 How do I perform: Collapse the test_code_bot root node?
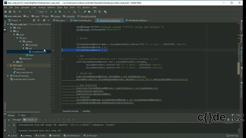point(8,25)
